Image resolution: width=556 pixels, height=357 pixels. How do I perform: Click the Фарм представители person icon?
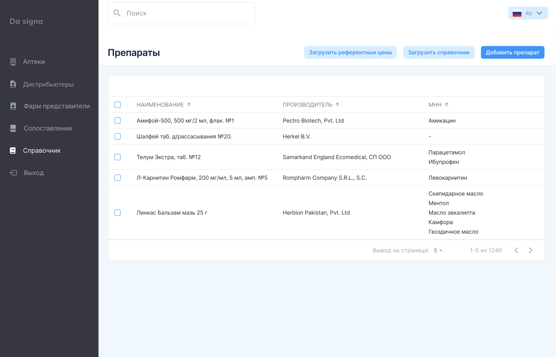coord(13,106)
